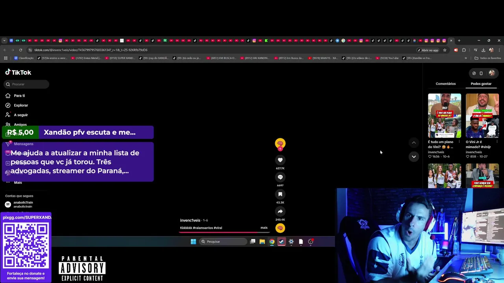Open Chrome media controls icon

pos(475,50)
